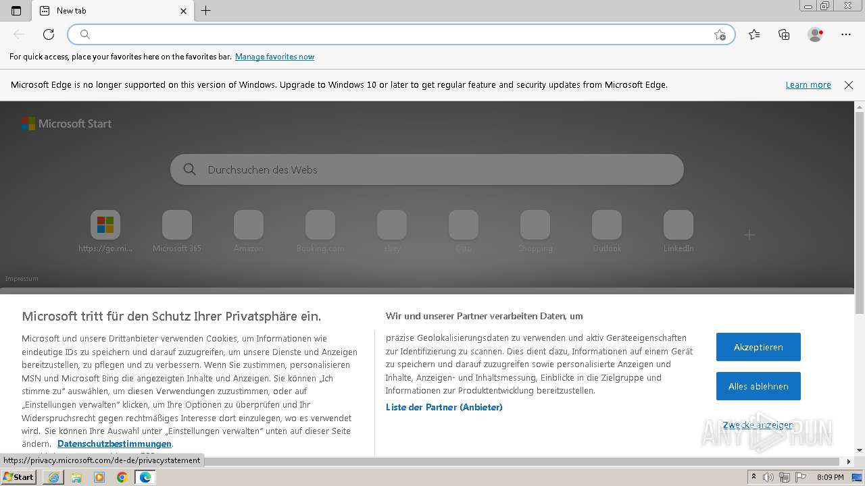Open Learn more link in notification bar
This screenshot has width=865, height=486.
(x=808, y=85)
